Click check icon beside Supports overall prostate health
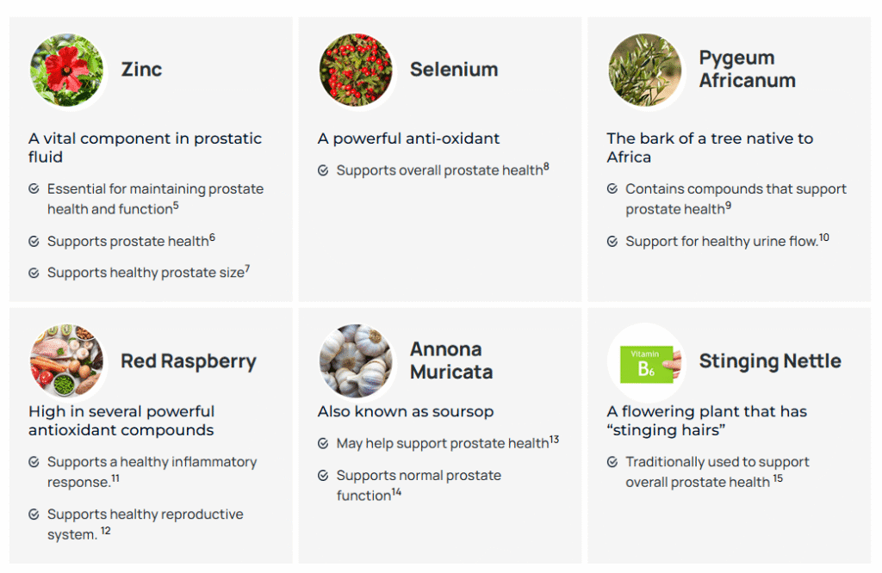882x573 pixels. (x=323, y=170)
